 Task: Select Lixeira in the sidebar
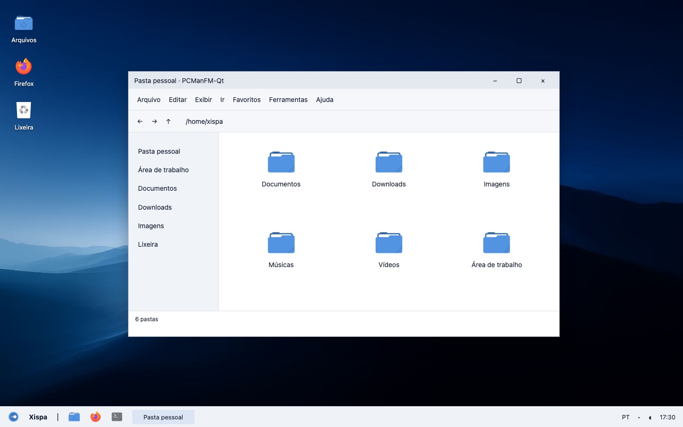click(148, 244)
